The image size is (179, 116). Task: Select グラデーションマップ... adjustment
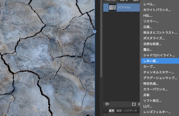pos(159,78)
